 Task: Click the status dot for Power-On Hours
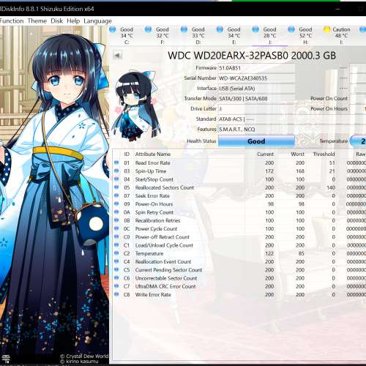pyautogui.click(x=116, y=203)
